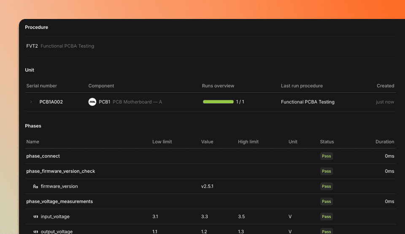Screen dimensions: 405x234
Task: Click the Pass badge for output_voltage
Action: coord(327,231)
